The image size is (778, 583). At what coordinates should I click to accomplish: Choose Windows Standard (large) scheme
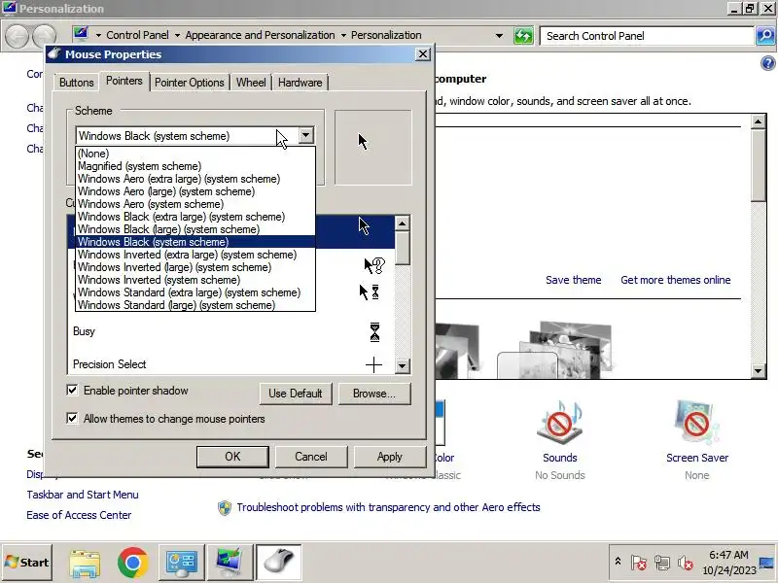pyautogui.click(x=195, y=305)
